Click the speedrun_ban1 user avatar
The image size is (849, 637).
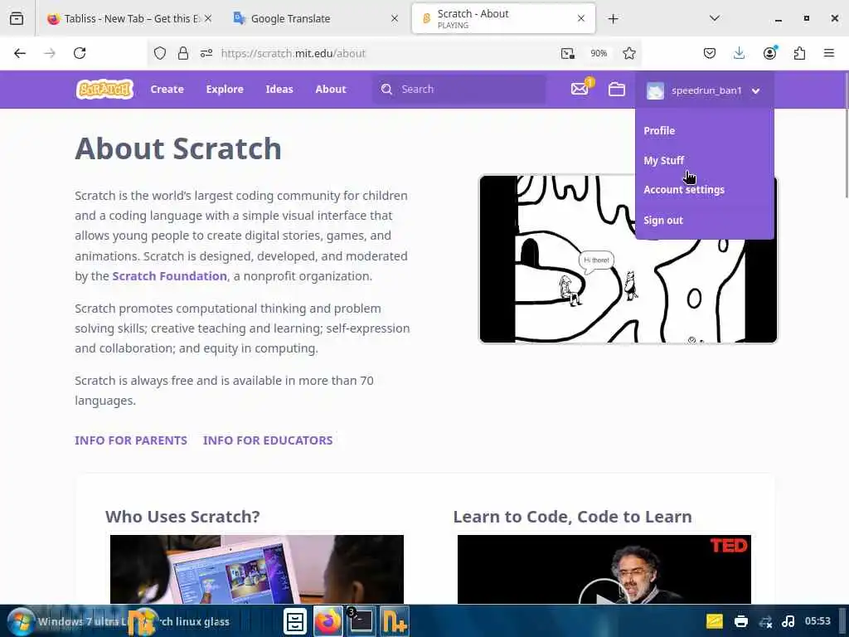655,90
